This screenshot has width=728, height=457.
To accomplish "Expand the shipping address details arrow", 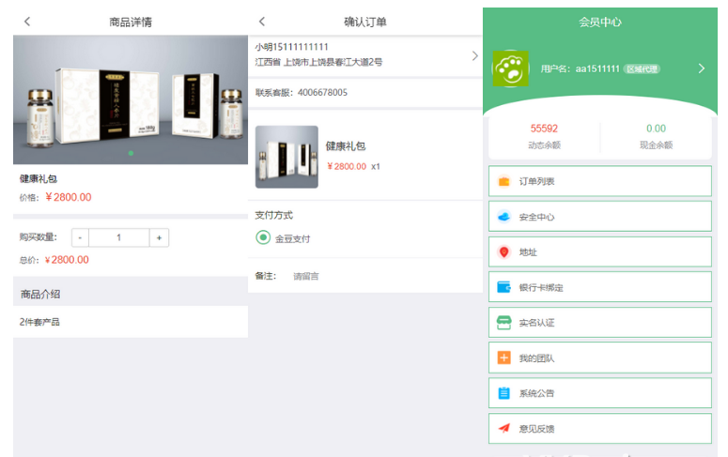I will pos(474,55).
